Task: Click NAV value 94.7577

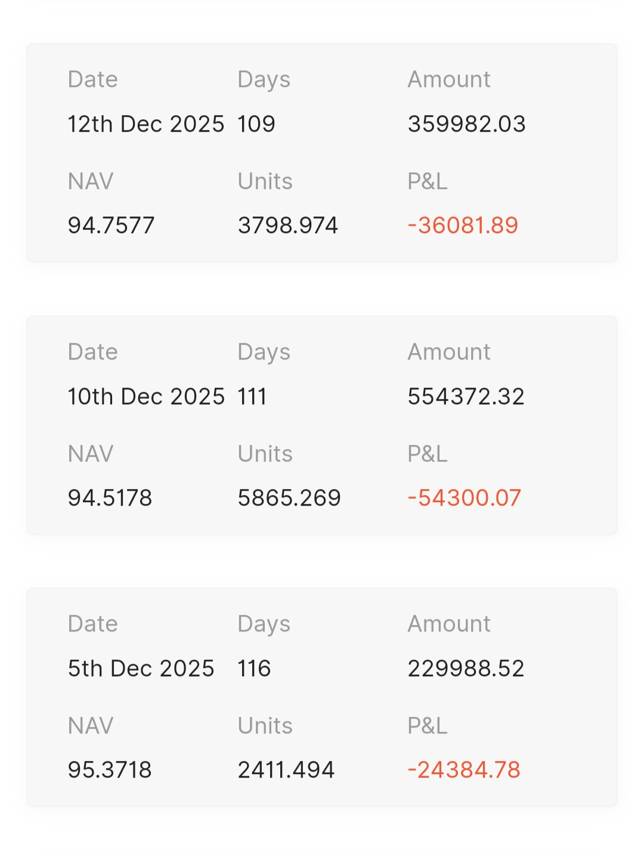Action: click(111, 225)
